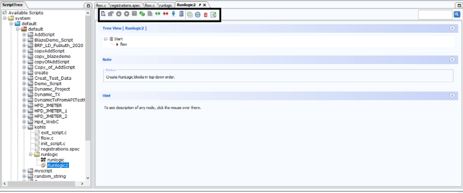Collapse the Start node in tree view

(x=105, y=39)
